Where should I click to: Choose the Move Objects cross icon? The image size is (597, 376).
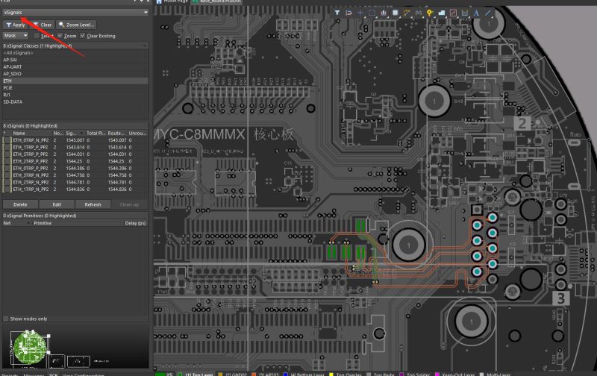point(361,13)
